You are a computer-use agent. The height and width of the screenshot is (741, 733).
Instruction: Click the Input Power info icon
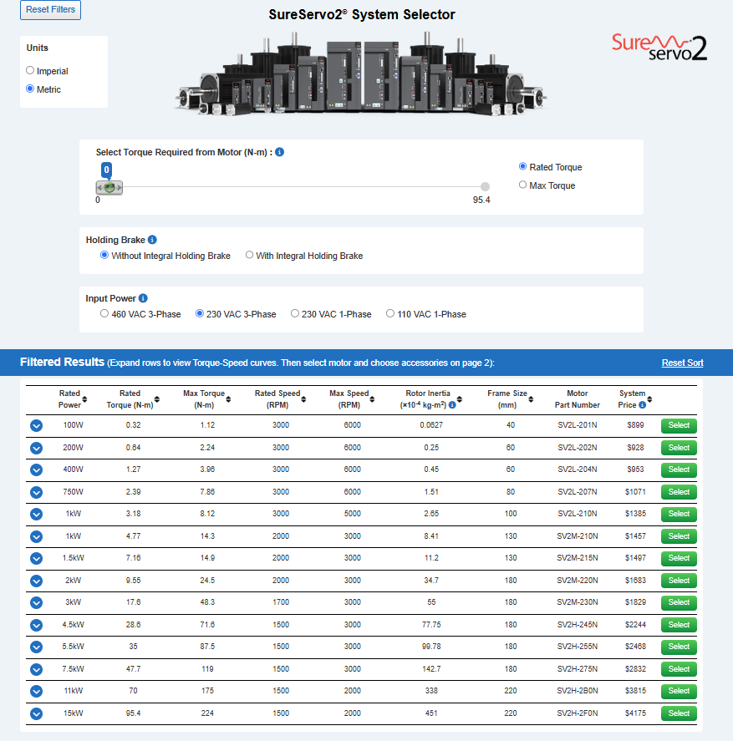(144, 298)
